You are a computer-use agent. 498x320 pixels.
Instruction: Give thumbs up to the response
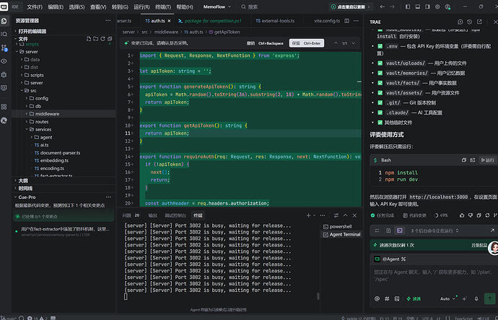(462, 215)
